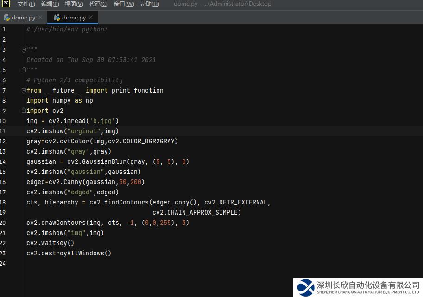
Task: Place cursor on the empty line 24
Action: 139,264
